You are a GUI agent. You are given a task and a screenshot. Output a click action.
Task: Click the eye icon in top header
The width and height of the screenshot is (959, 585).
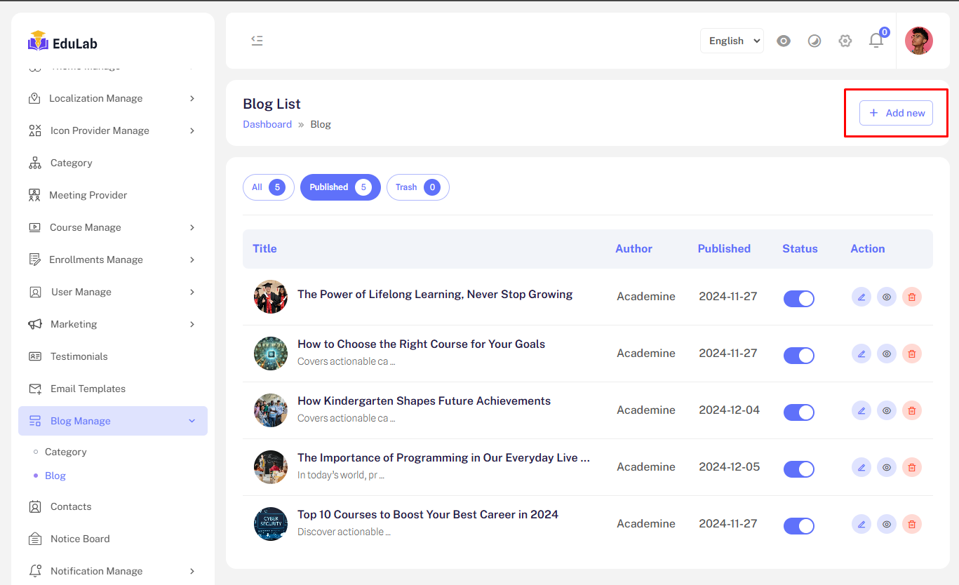click(784, 41)
